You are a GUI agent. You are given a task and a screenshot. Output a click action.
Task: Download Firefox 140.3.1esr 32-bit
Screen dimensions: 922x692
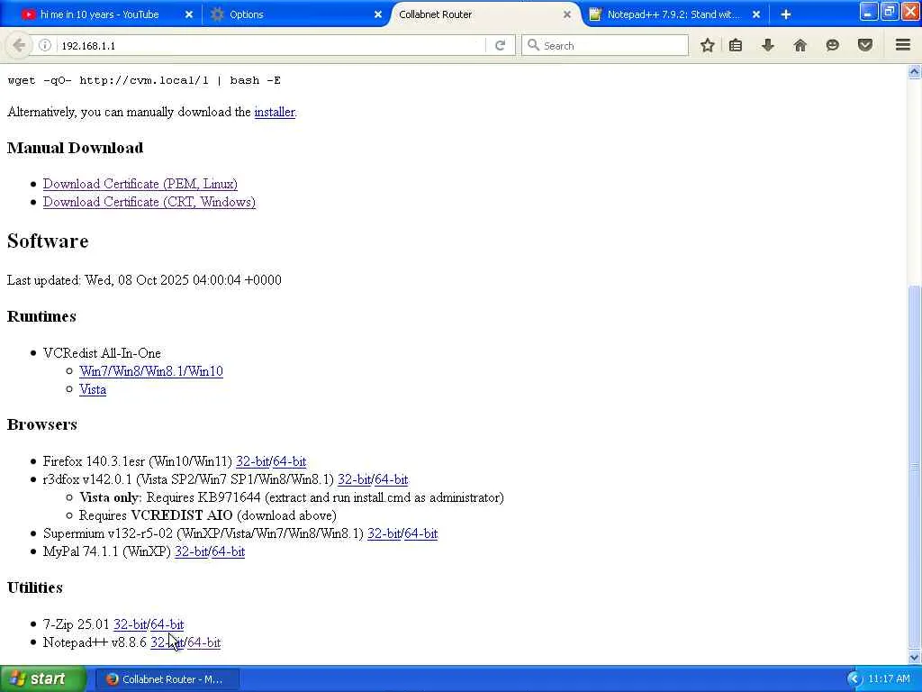[x=253, y=461]
